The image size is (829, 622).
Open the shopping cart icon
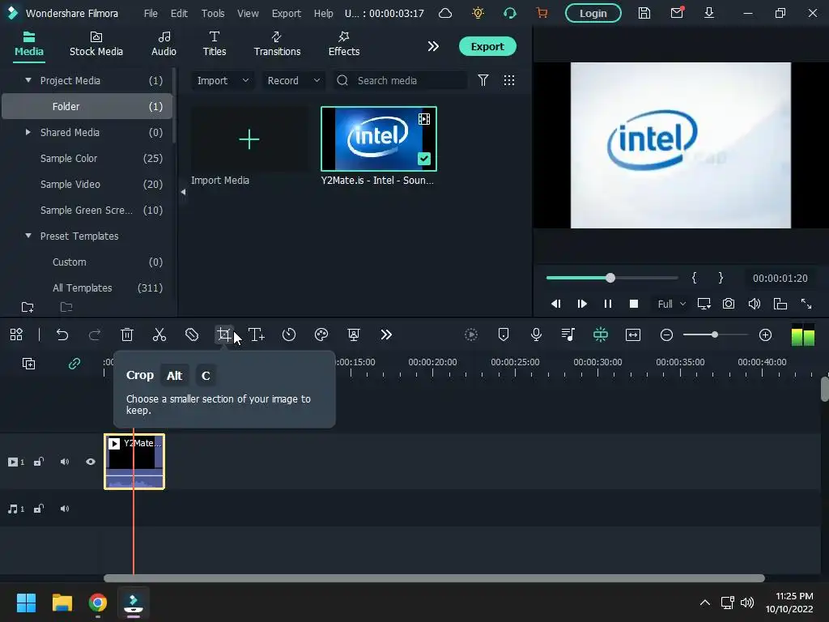click(542, 13)
